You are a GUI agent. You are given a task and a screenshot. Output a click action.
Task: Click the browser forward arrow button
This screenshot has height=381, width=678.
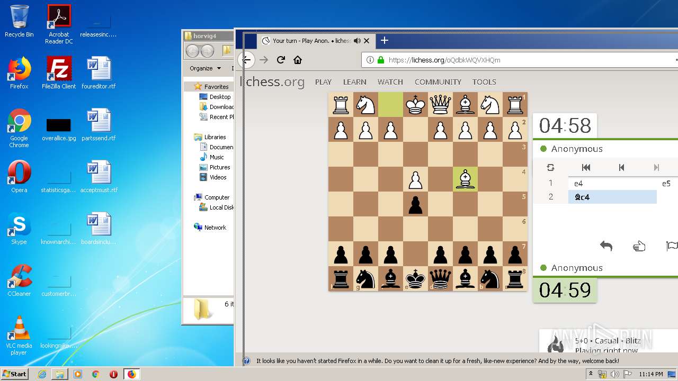264,60
